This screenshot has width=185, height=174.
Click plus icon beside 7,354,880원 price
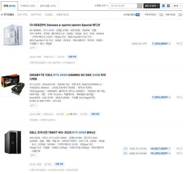pos(169,44)
